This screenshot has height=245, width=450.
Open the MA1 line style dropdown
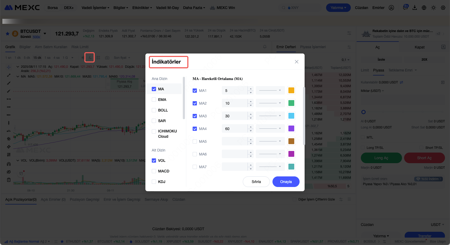(270, 91)
